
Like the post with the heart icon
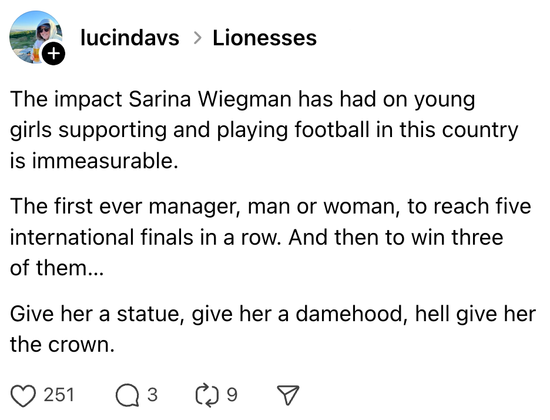tap(23, 395)
